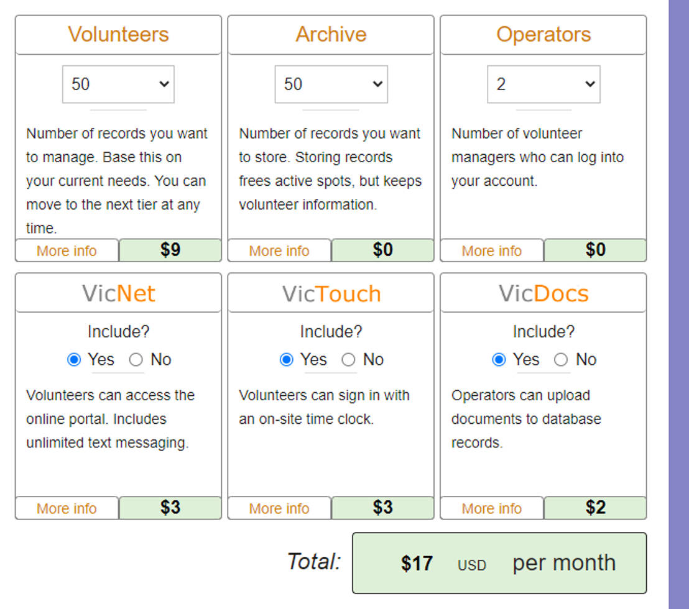Image resolution: width=689 pixels, height=609 pixels.
Task: Open More info for VicTouch
Action: click(x=279, y=508)
